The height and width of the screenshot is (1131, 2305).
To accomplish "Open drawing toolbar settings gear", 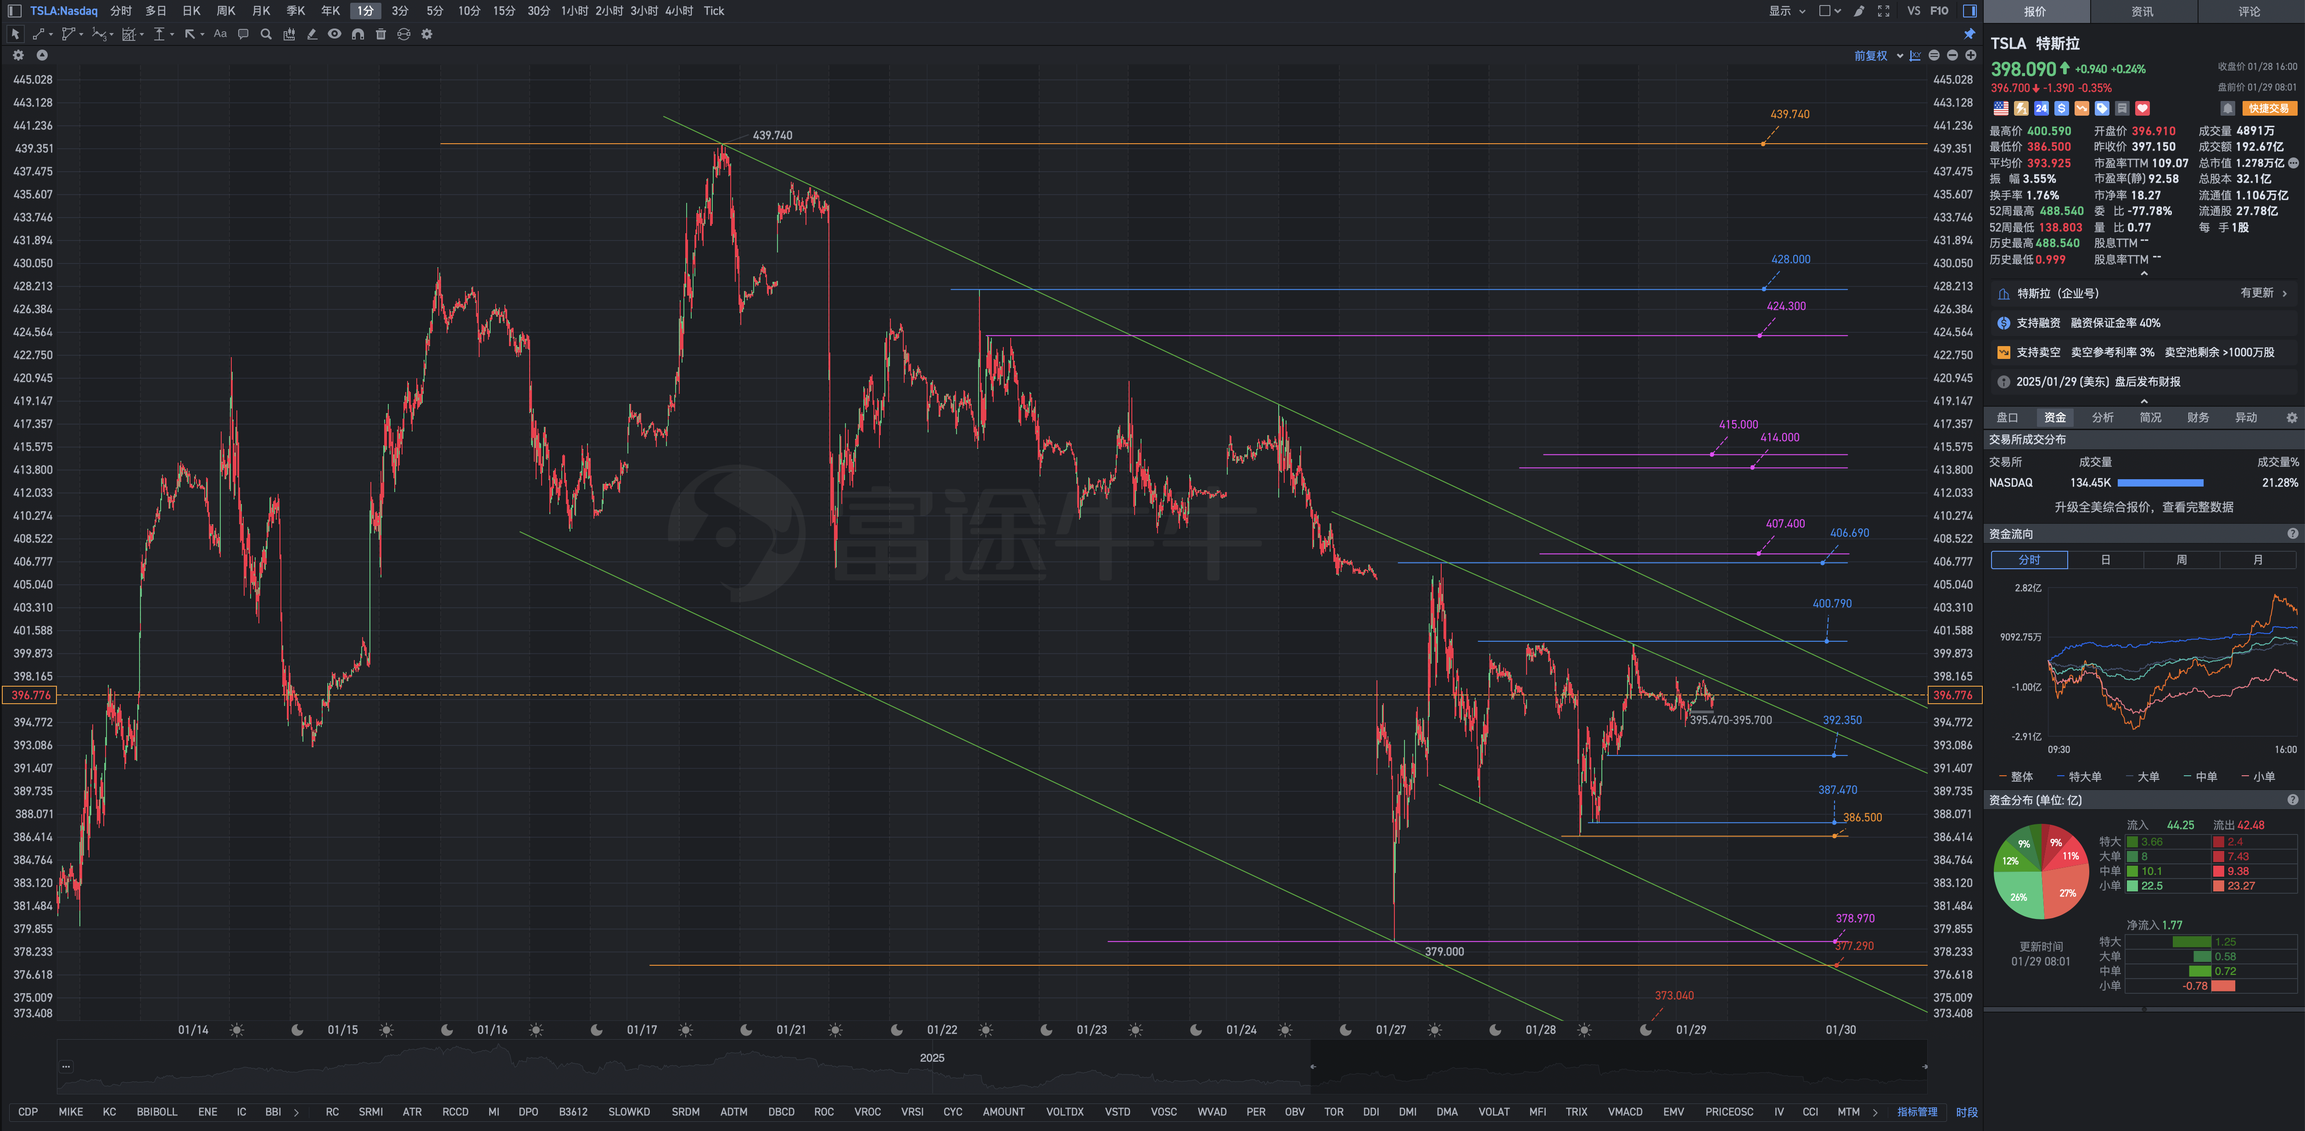I will pyautogui.click(x=427, y=34).
